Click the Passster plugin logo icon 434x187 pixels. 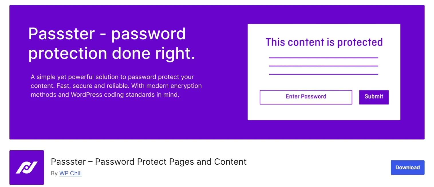[27, 168]
